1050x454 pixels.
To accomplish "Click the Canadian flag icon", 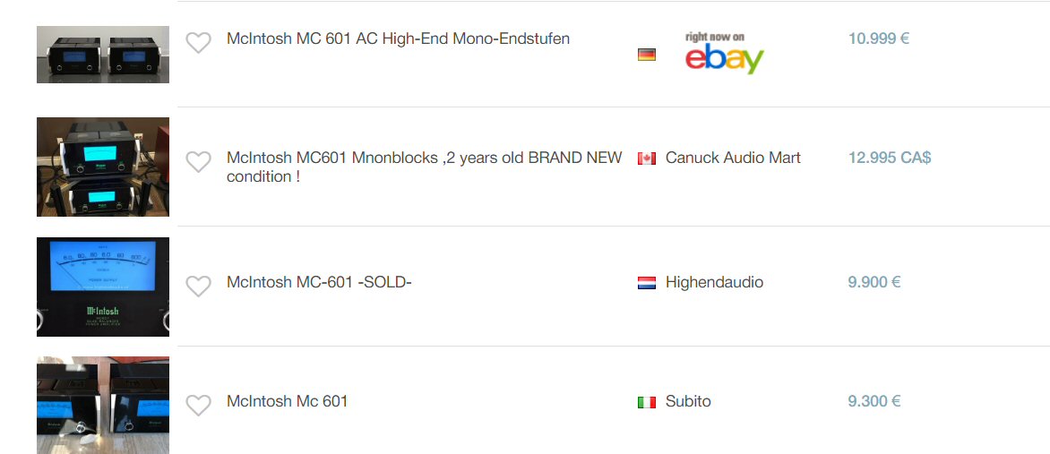I will [x=647, y=158].
